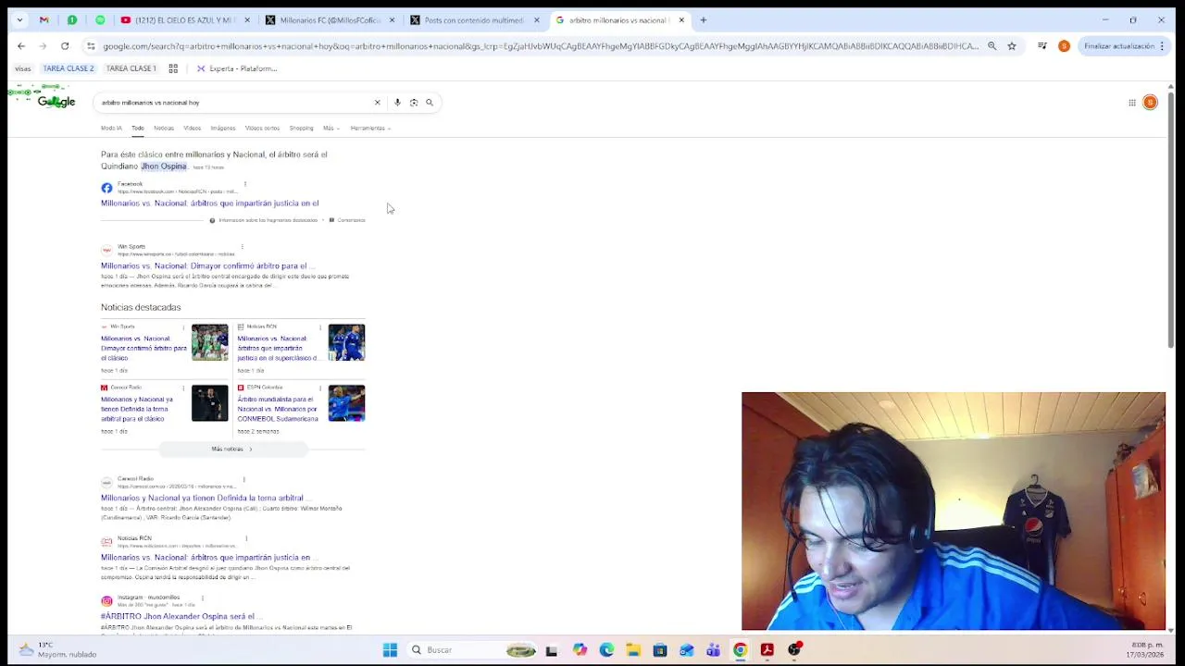Click the browser forward arrow
This screenshot has width=1185, height=666.
[44, 45]
